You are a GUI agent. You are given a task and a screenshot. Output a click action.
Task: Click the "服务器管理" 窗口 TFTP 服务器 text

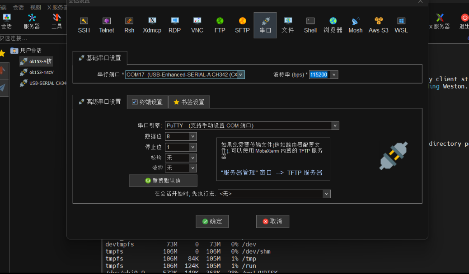coord(272,173)
